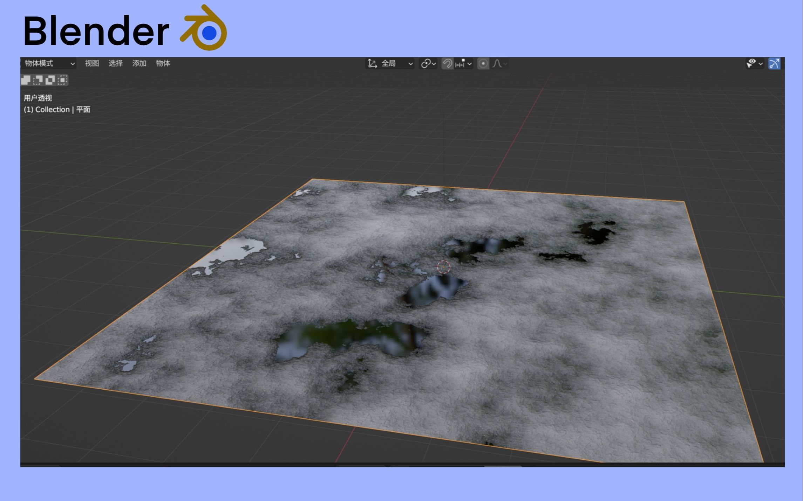This screenshot has height=501, width=803.
Task: Open the proportional falloff curve dropdown
Action: click(x=499, y=63)
